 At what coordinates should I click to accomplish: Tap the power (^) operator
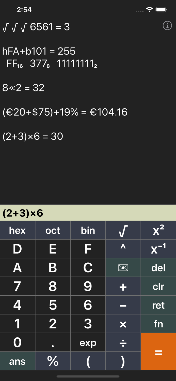[123, 249]
